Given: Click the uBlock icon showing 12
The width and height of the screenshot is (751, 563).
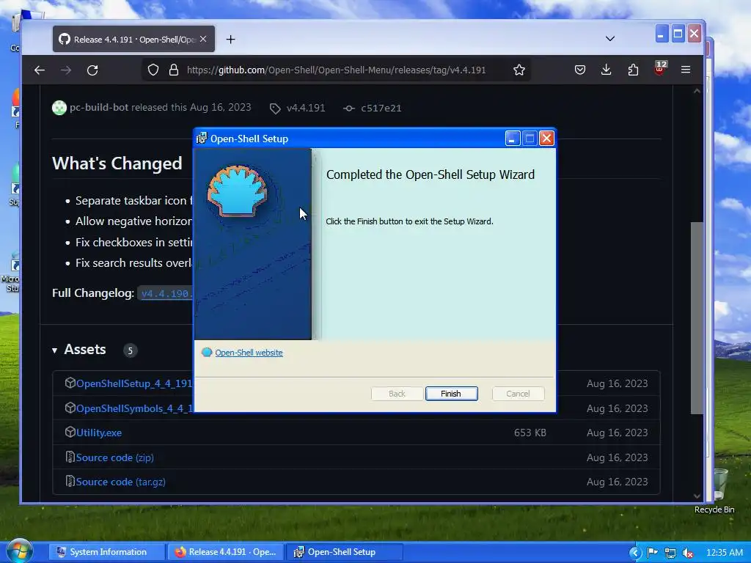Looking at the screenshot, I should click(x=659, y=69).
